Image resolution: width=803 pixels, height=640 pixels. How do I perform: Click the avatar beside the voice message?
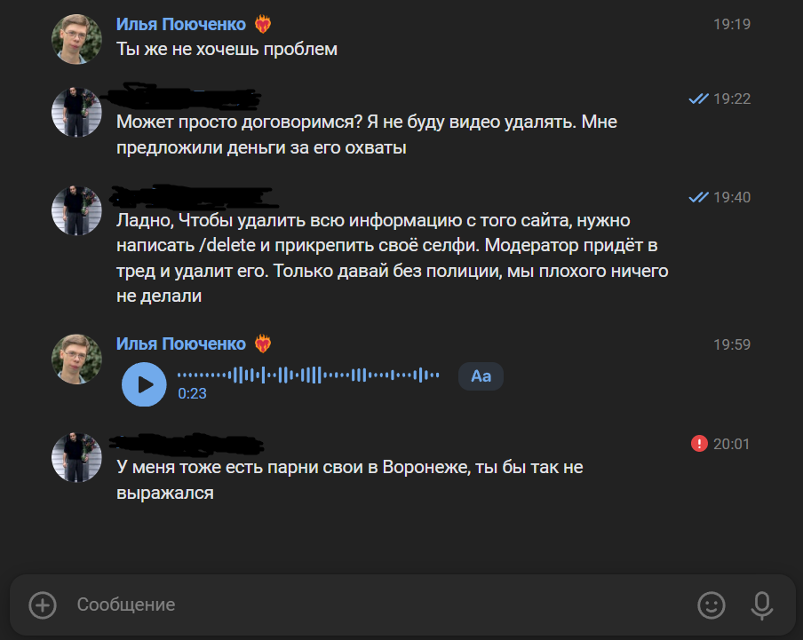coord(76,359)
